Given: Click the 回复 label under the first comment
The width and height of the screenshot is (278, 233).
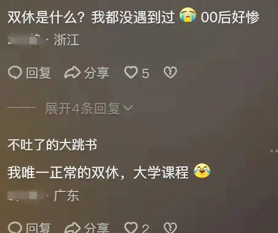Looking at the screenshot, I should click(38, 73).
